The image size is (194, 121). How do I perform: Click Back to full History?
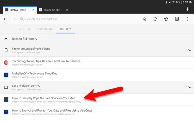[x=97, y=39]
